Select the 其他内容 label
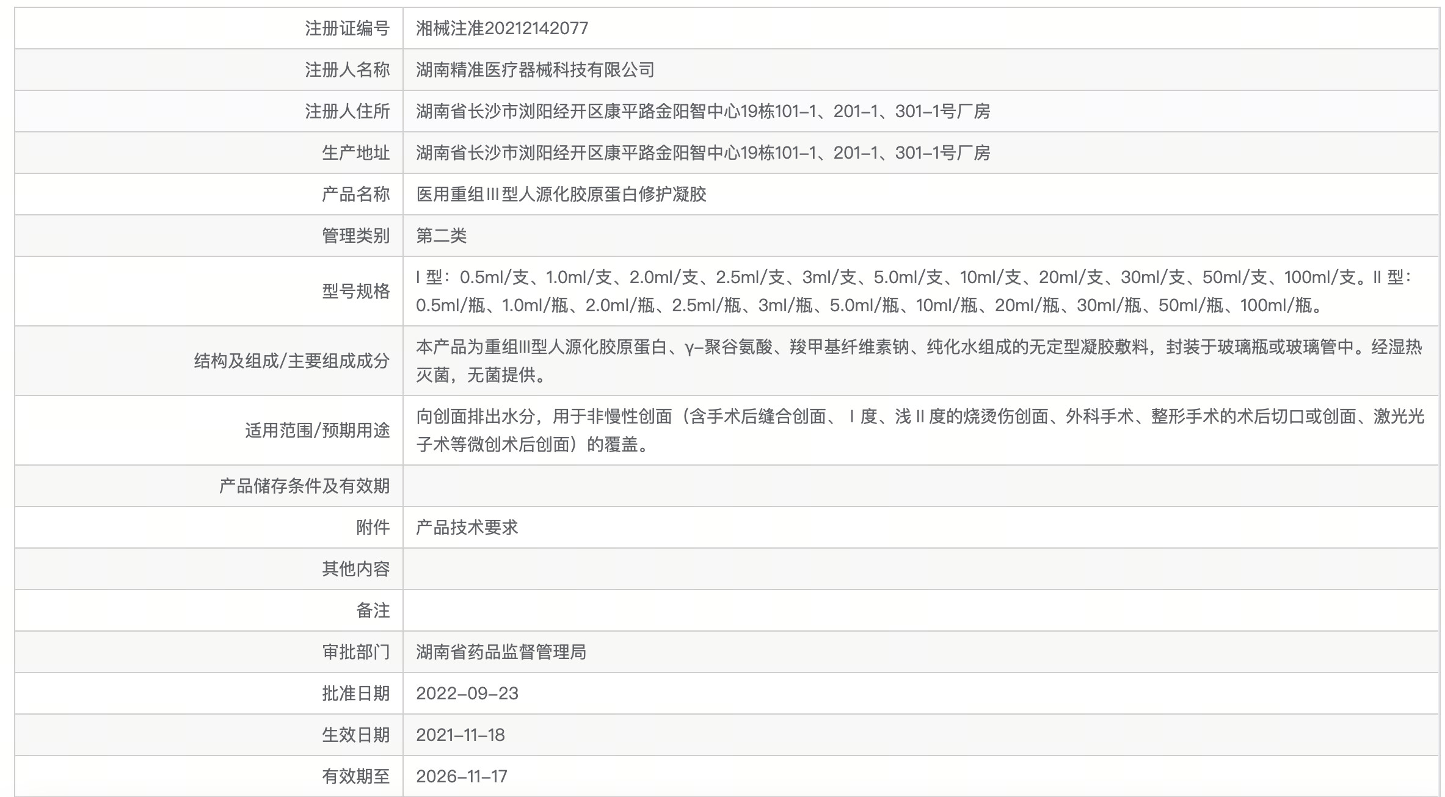The height and width of the screenshot is (797, 1445). (x=355, y=569)
